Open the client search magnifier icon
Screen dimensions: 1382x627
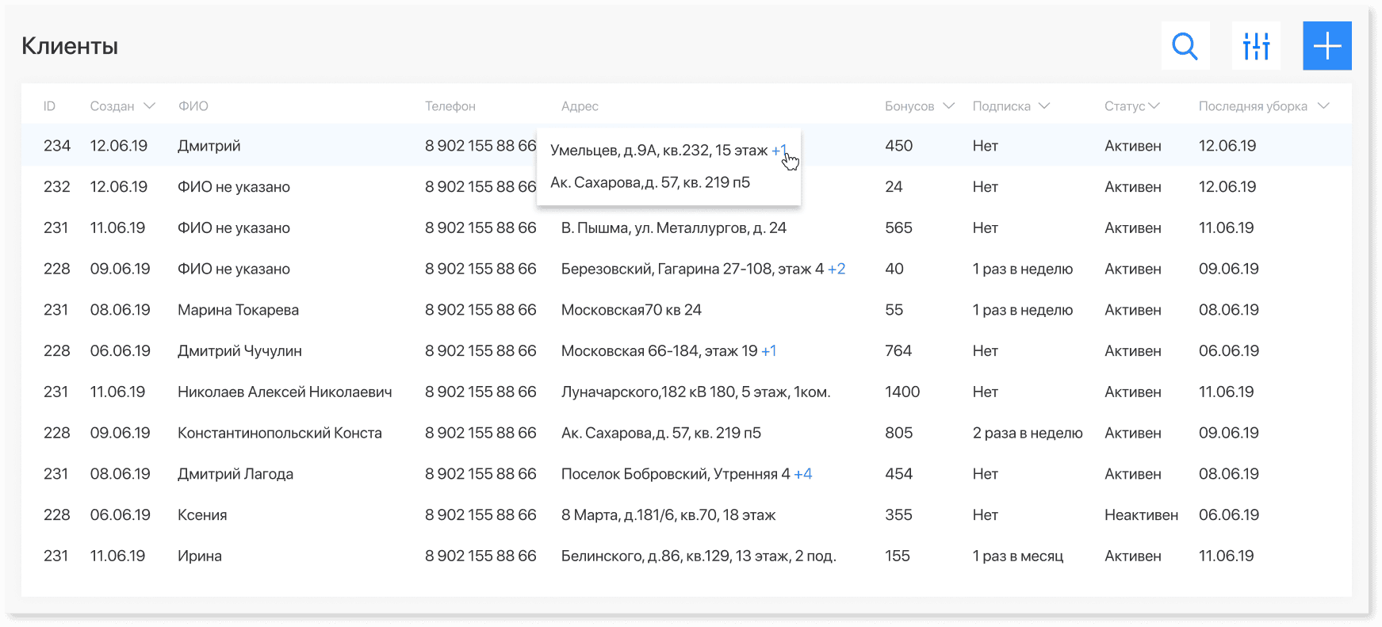[1185, 46]
